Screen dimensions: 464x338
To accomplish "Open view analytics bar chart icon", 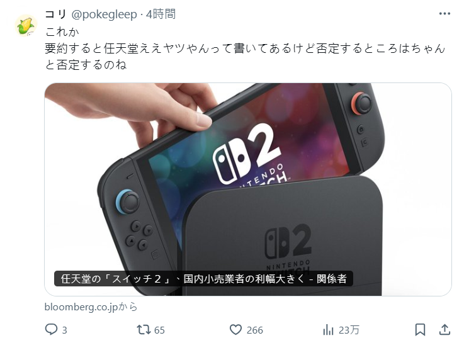I will (x=328, y=329).
